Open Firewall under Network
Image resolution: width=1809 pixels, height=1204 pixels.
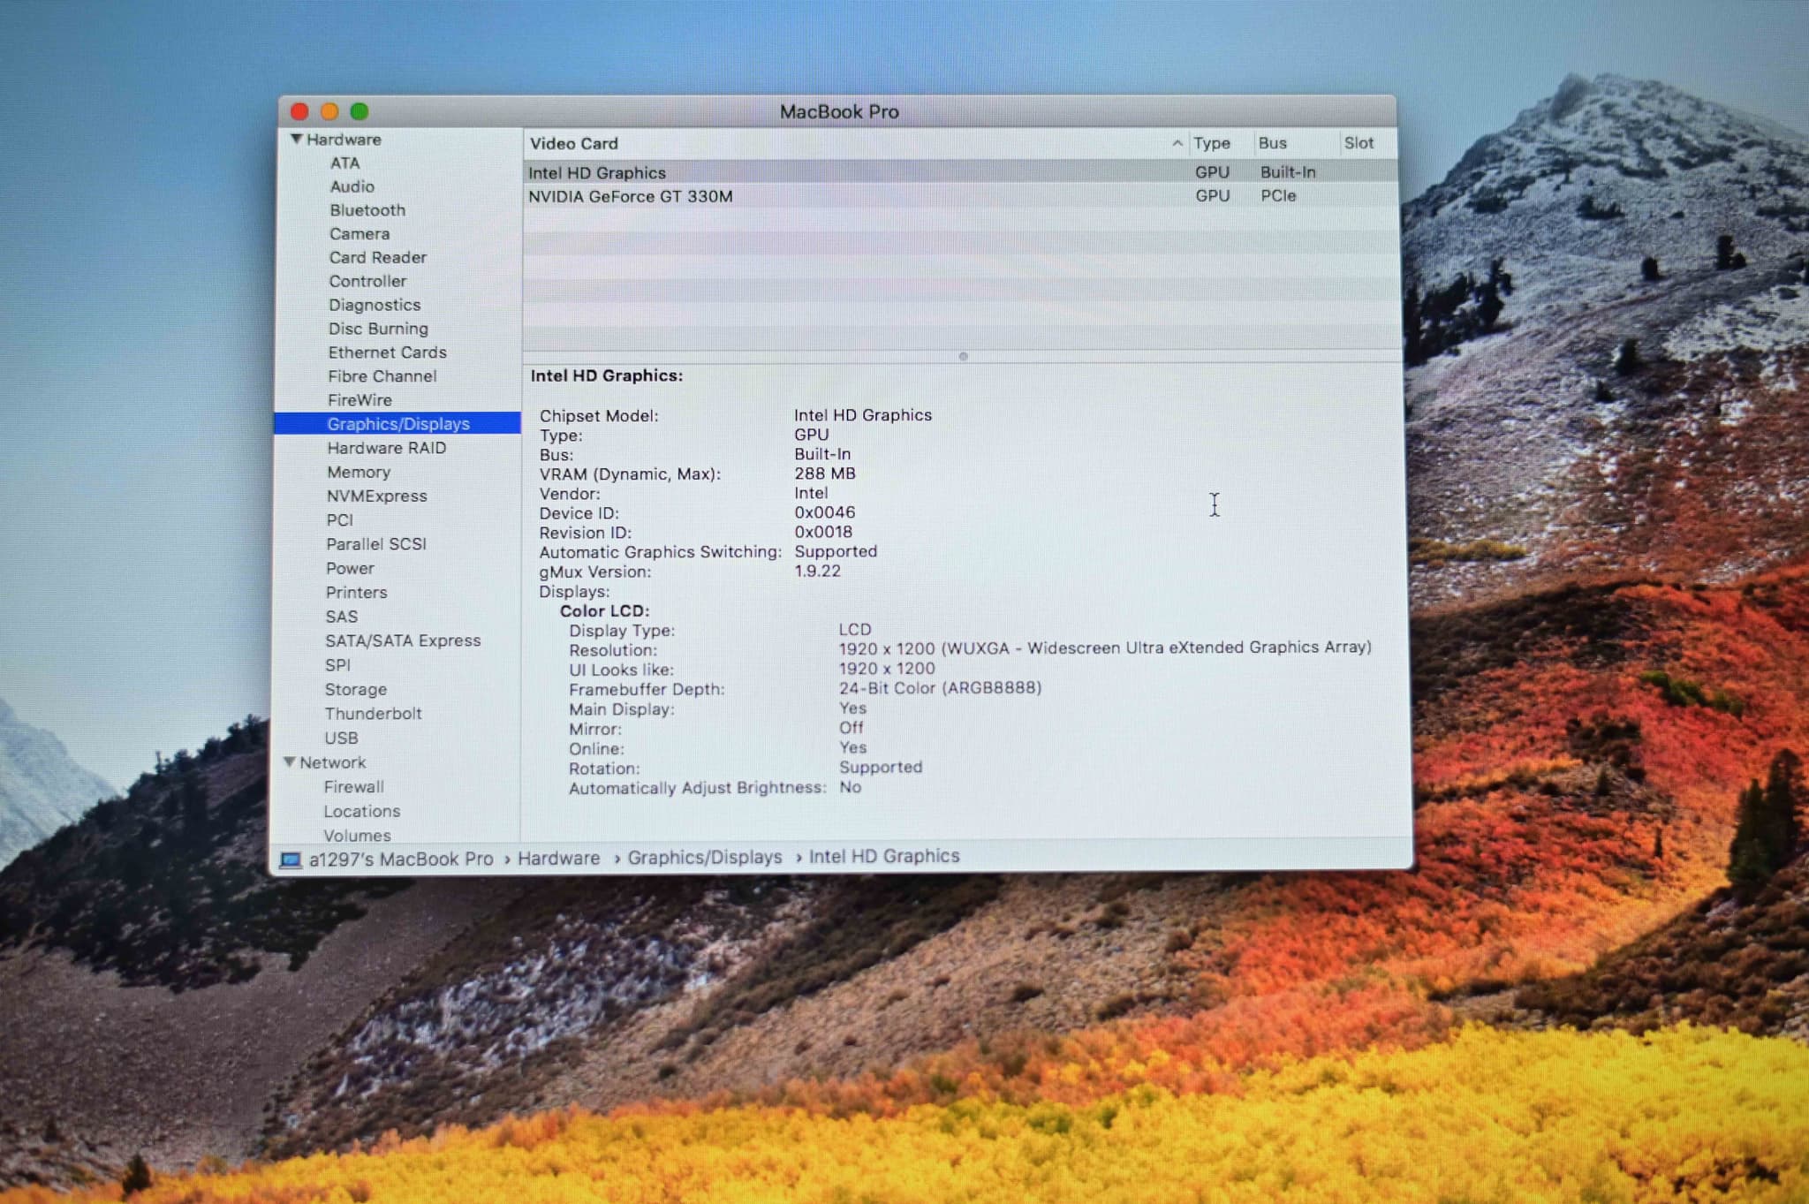[x=353, y=787]
